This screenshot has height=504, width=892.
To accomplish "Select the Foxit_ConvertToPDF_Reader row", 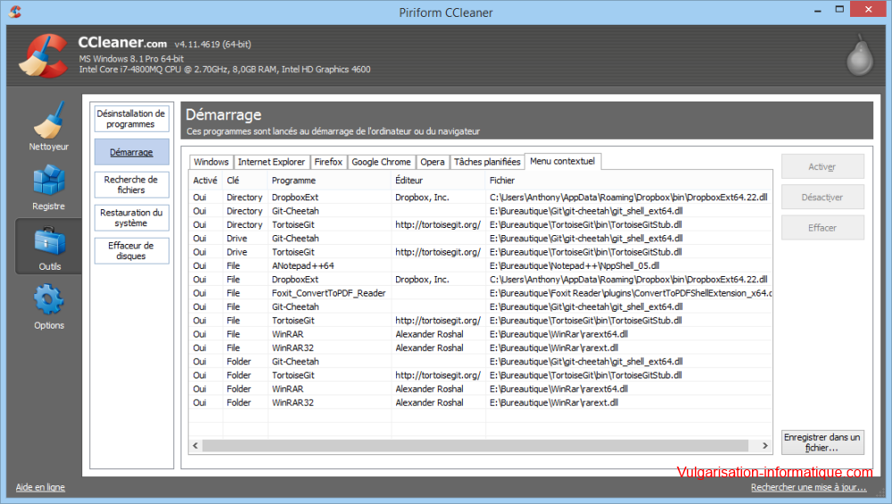I will coord(480,293).
